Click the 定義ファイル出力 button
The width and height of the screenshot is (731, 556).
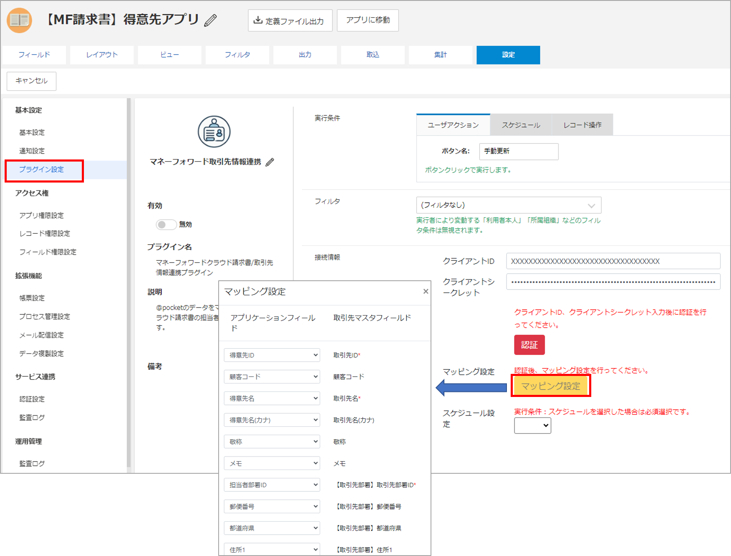click(290, 21)
